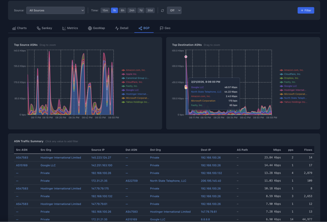Filter by source IP 145.223.124.27
Image resolution: width=327 pixels, height=222 pixels.
(x=101, y=158)
